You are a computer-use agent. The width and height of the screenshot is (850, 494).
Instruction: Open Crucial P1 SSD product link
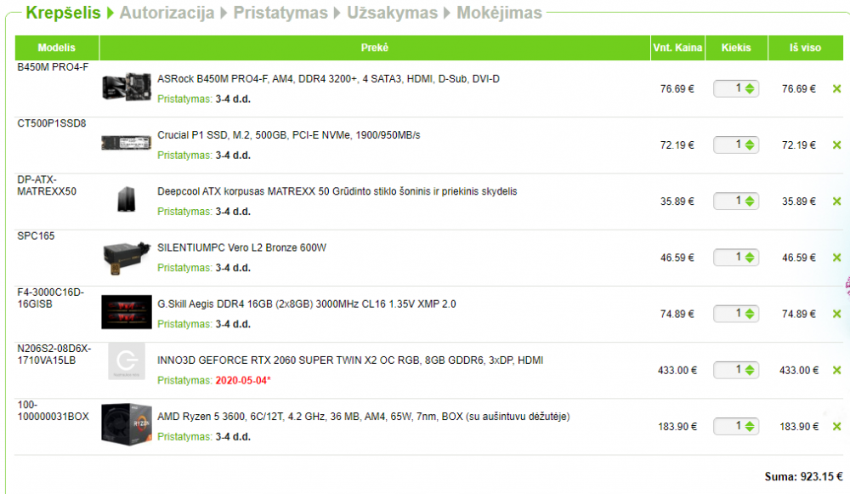point(289,135)
